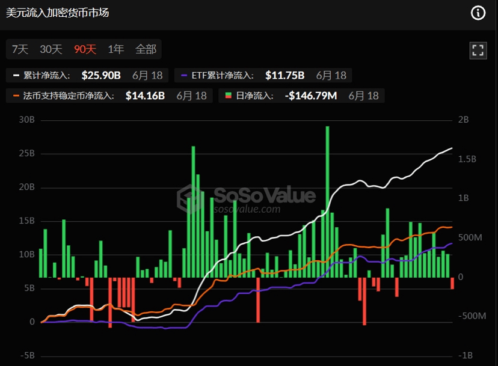The height and width of the screenshot is (366, 498).
Task: Click the $14.16B stablecoin value
Action: tap(145, 96)
